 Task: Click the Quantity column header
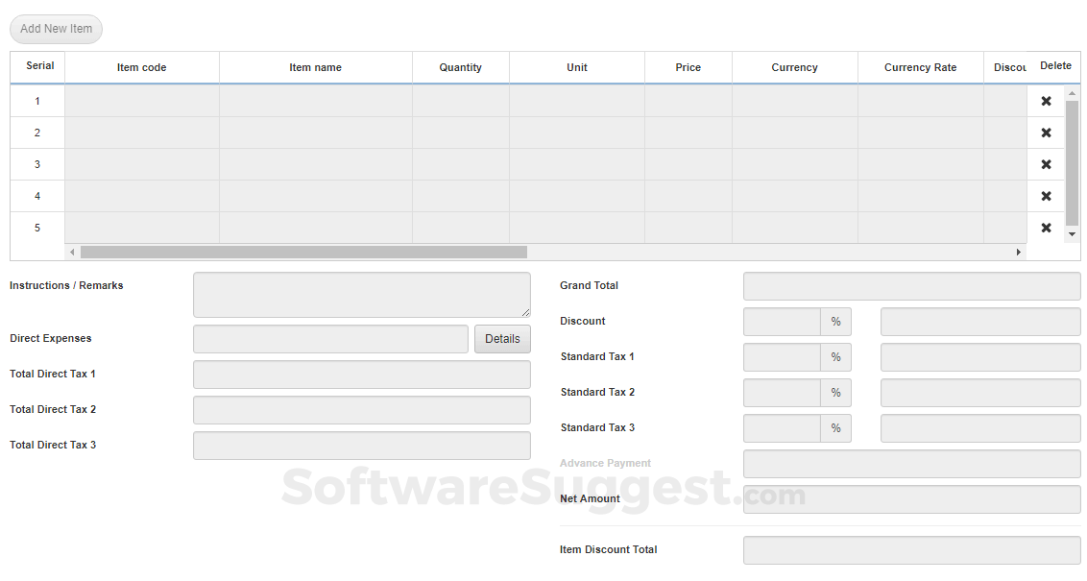point(460,67)
